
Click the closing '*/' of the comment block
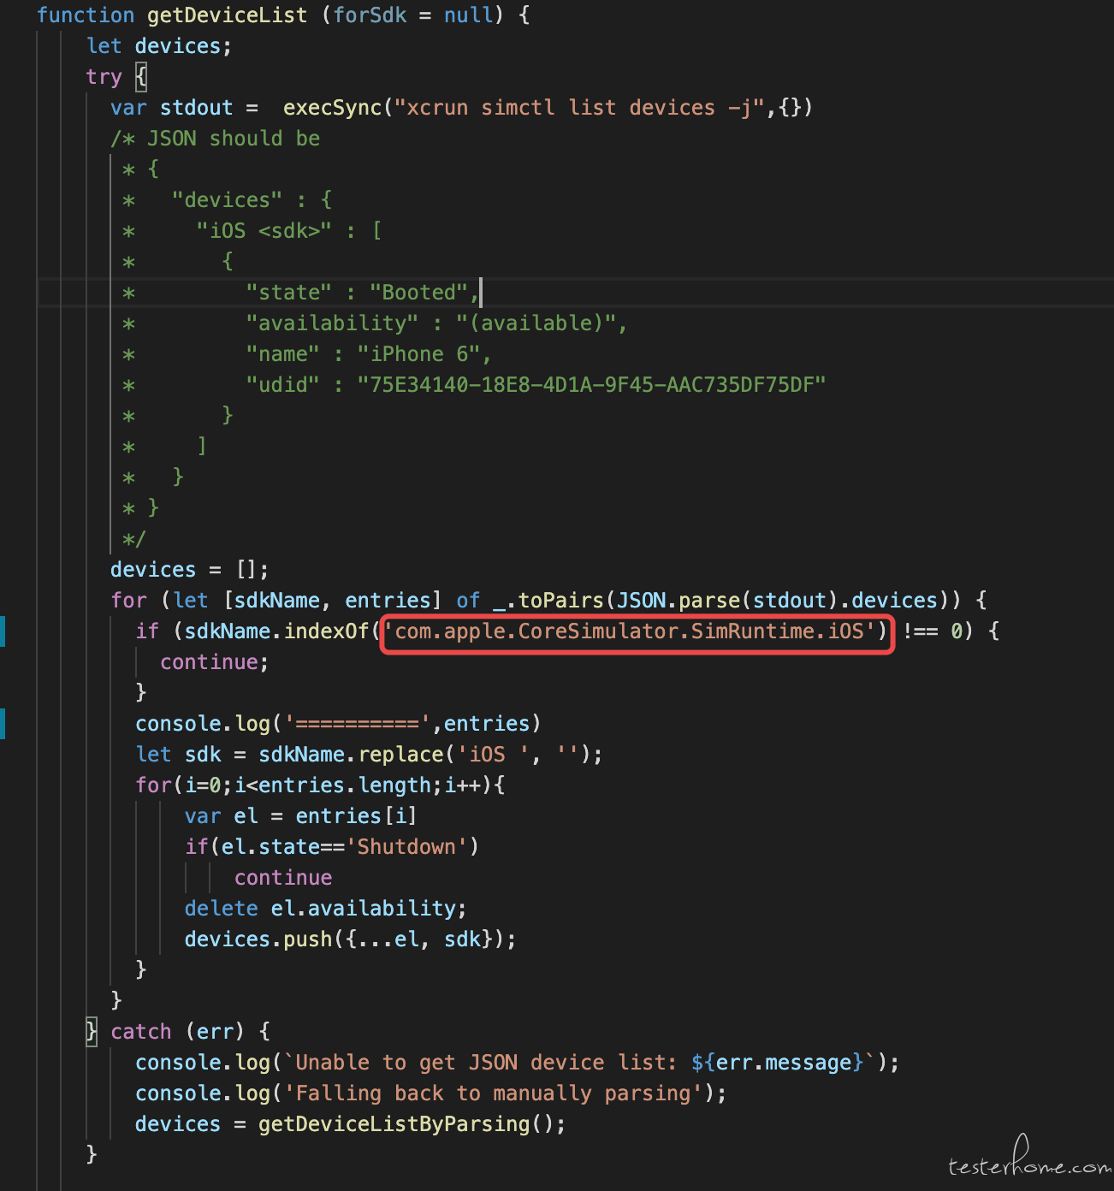coord(134,539)
